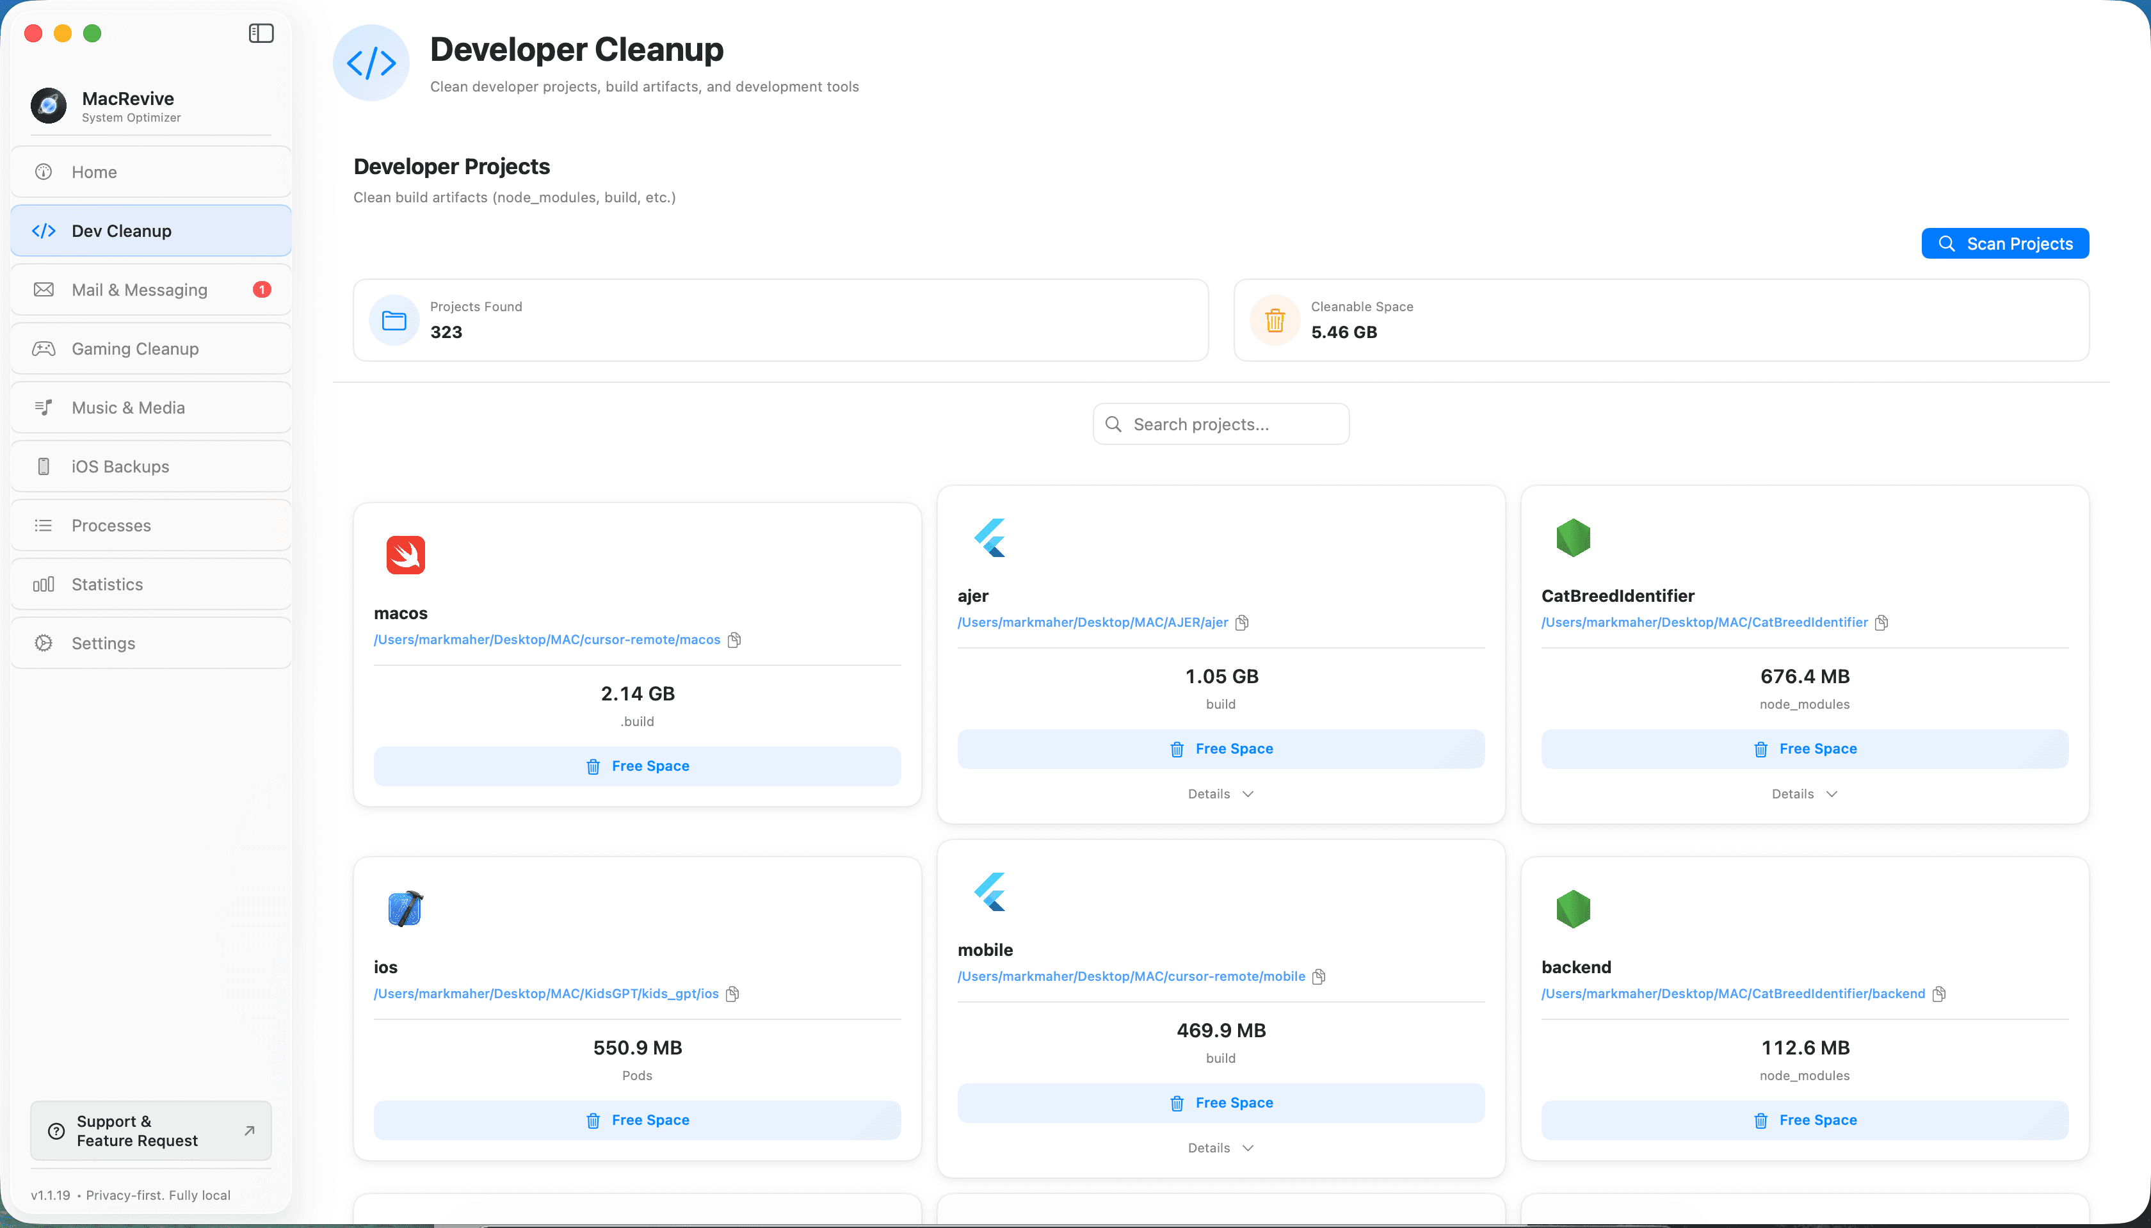The width and height of the screenshot is (2151, 1228).
Task: Copy the backend project path icon
Action: (x=1938, y=994)
